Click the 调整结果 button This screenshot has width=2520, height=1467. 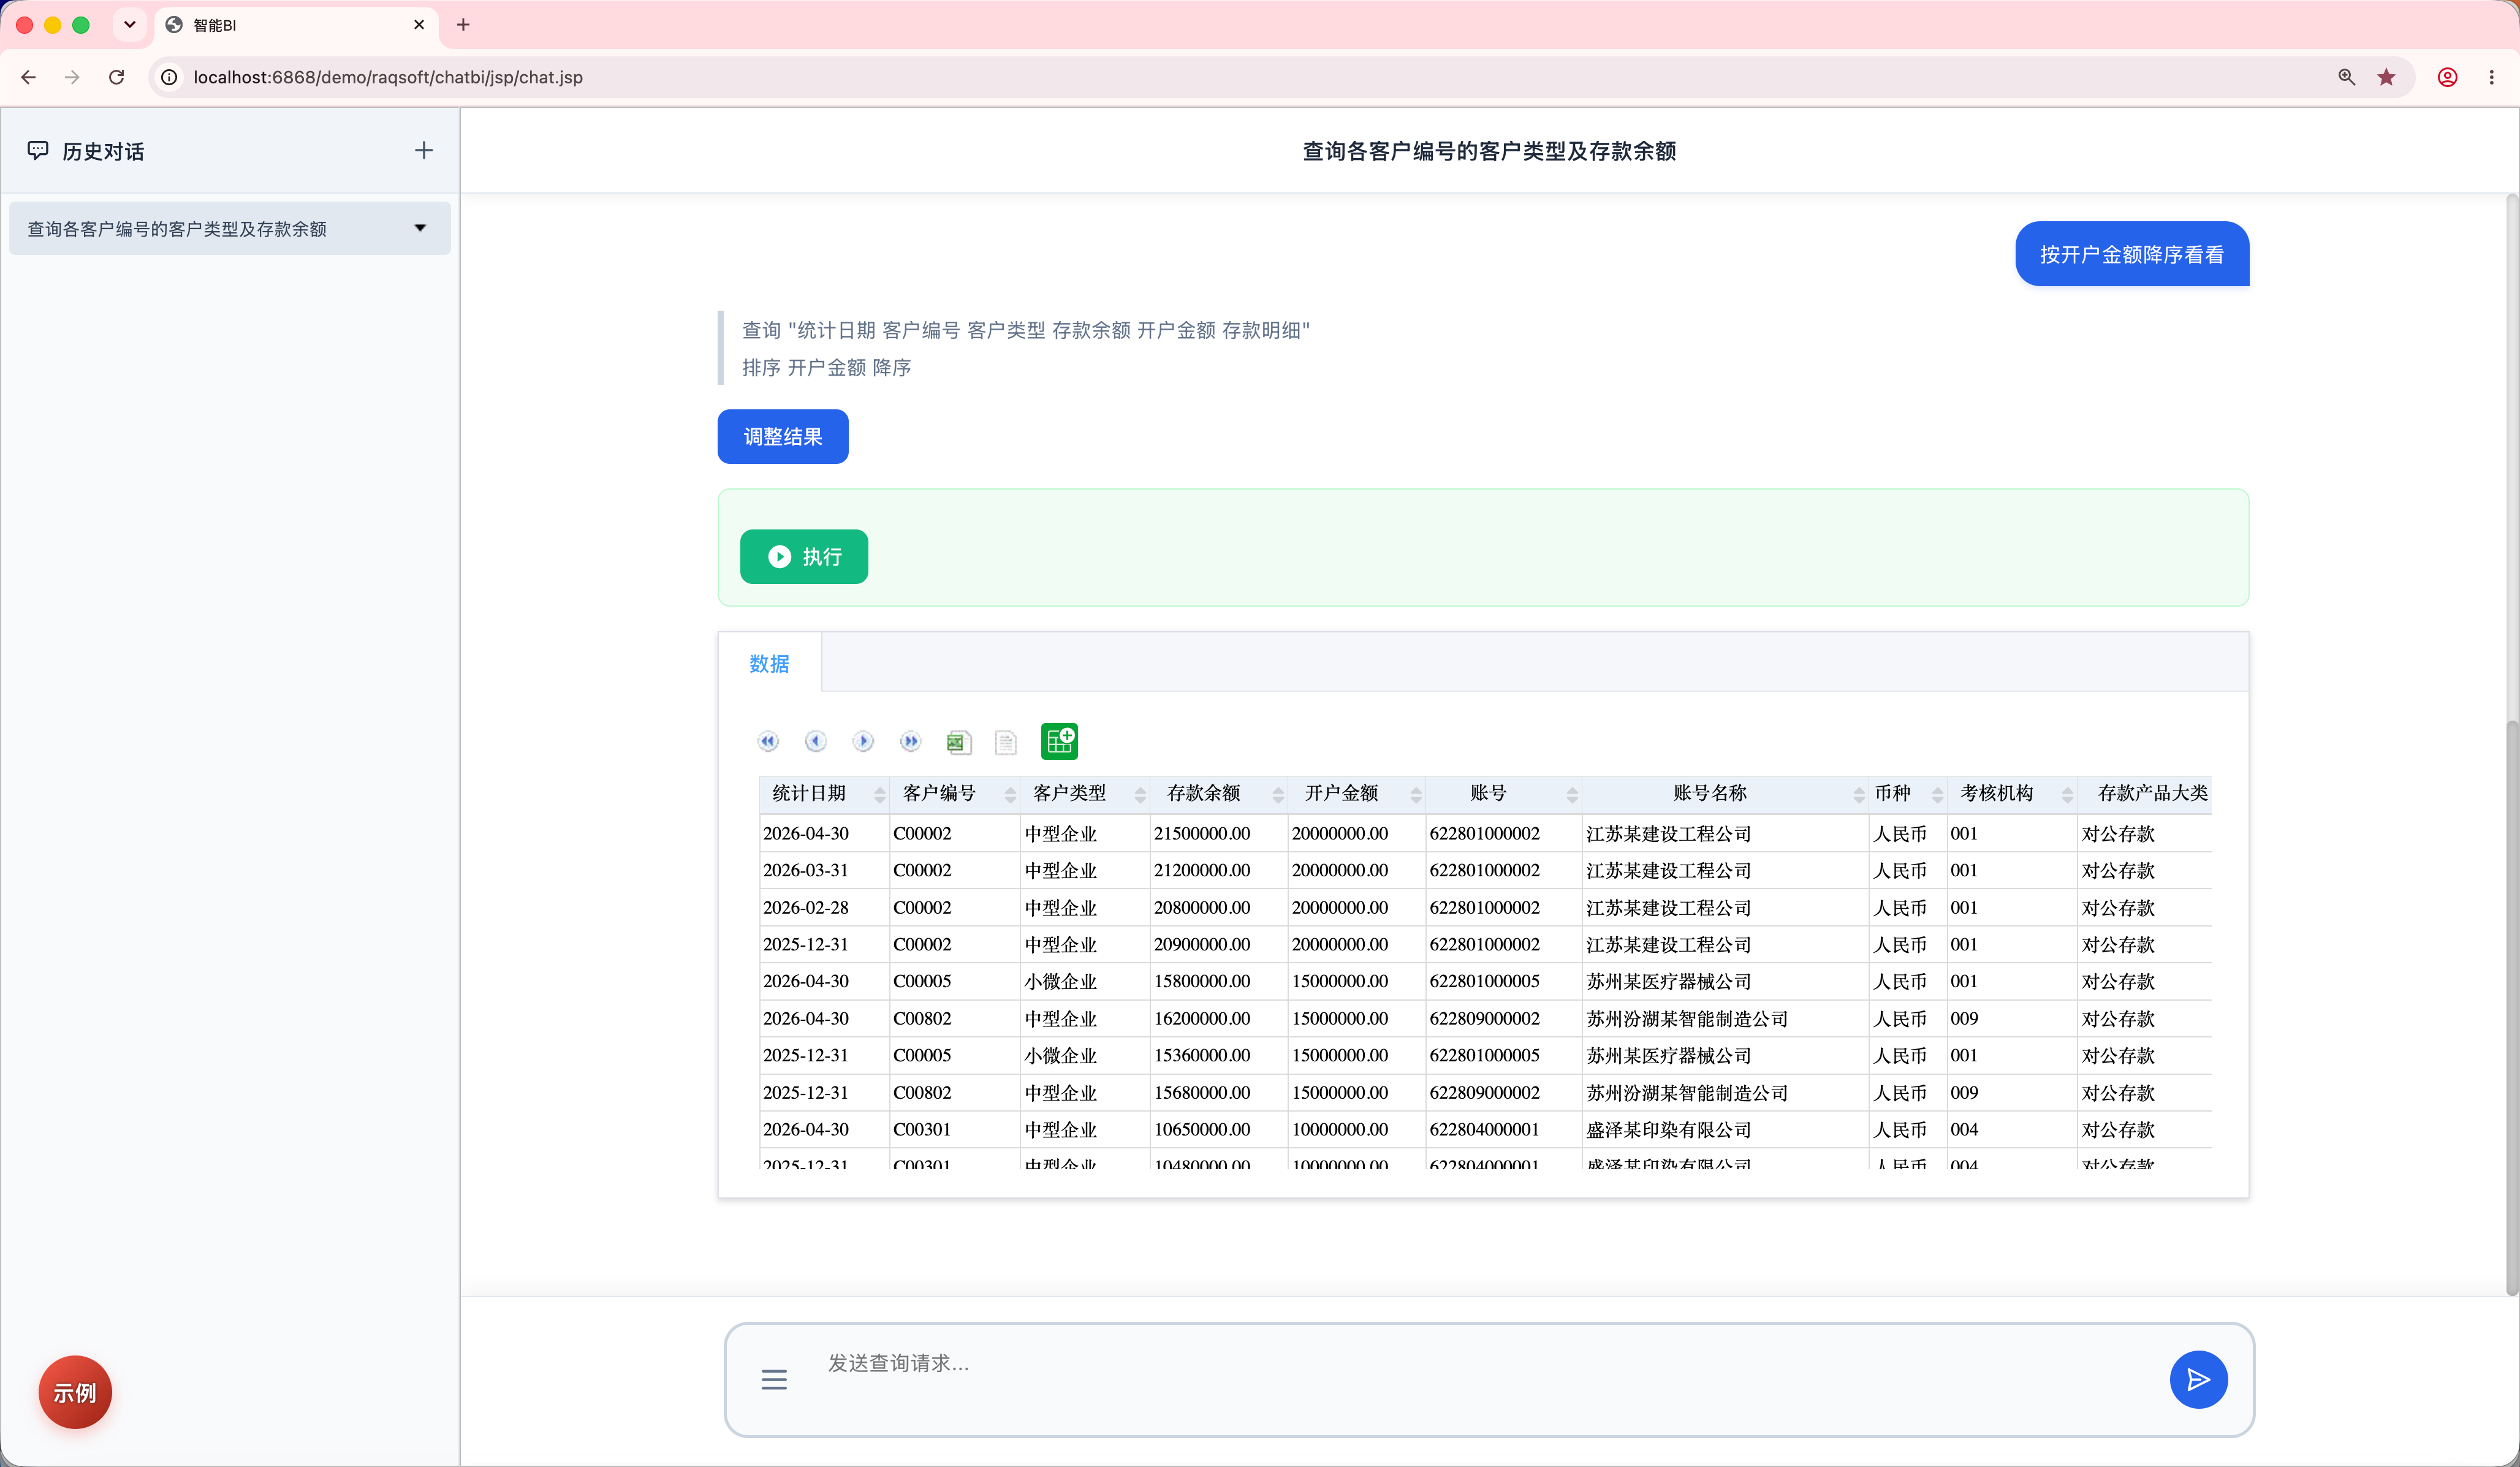tap(783, 436)
